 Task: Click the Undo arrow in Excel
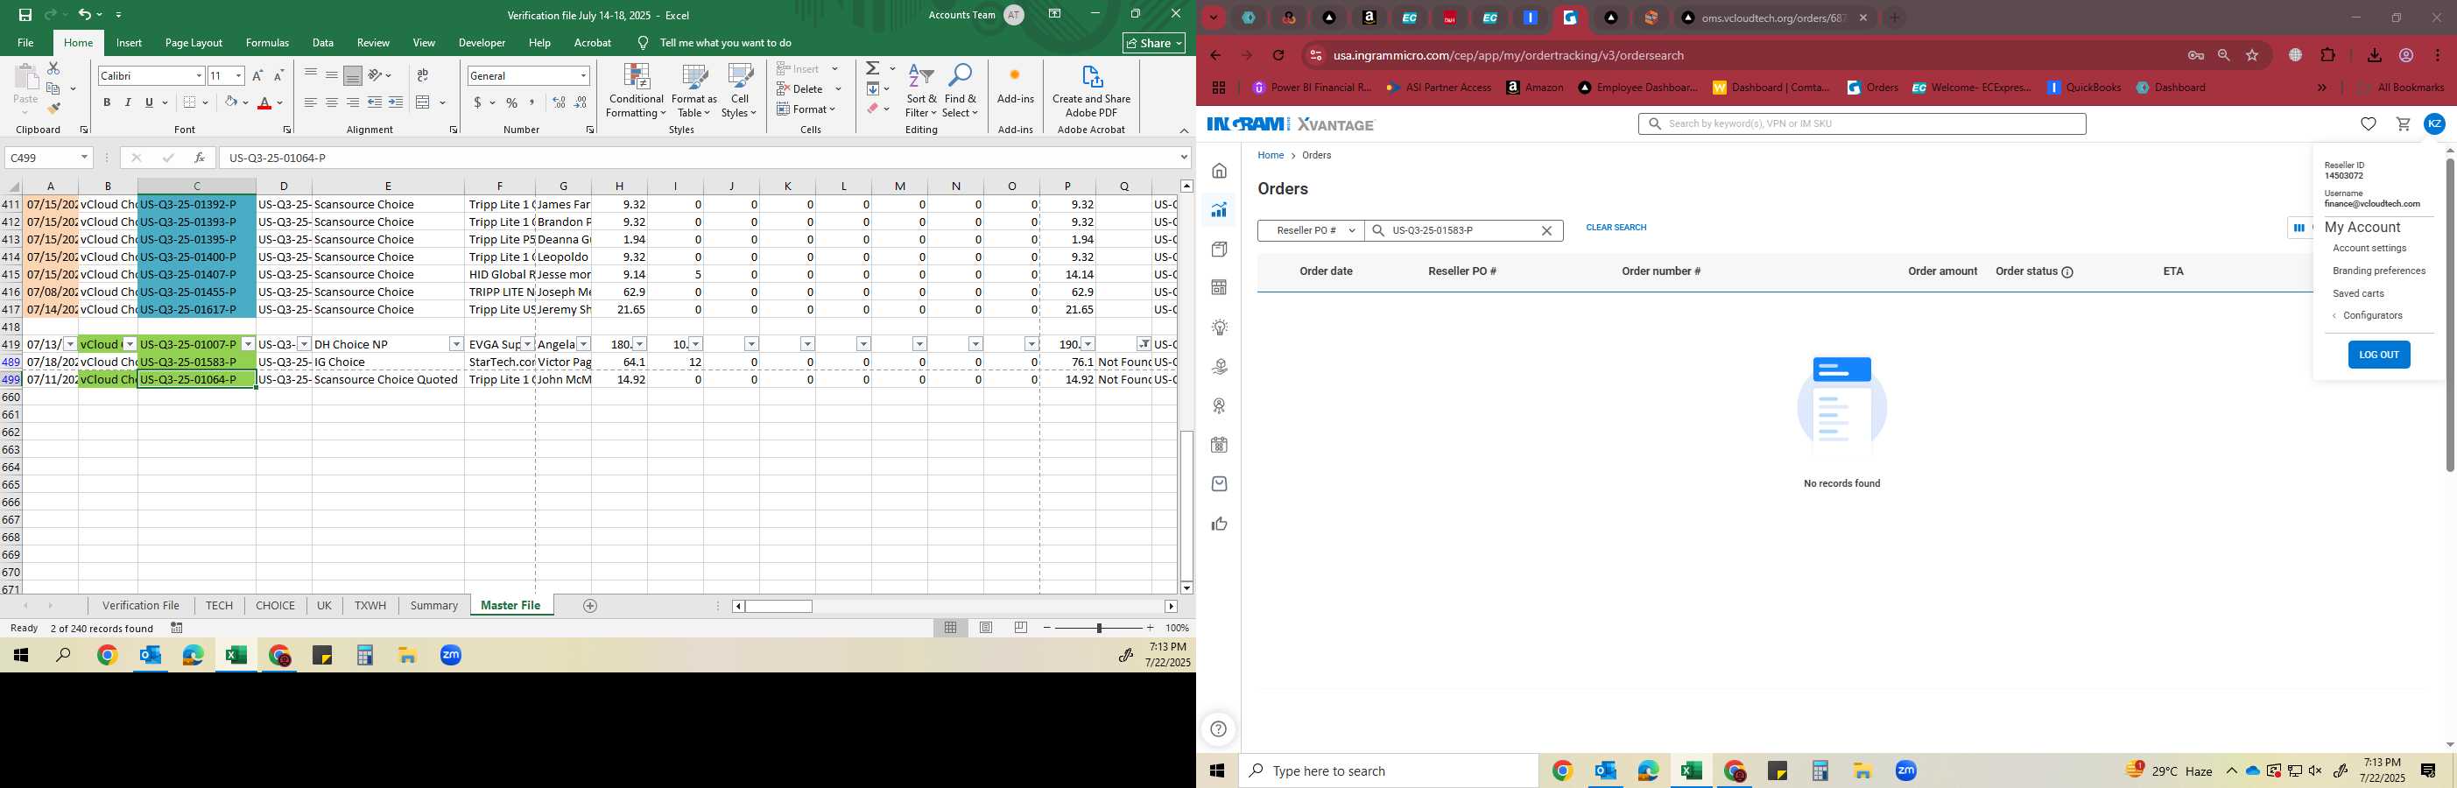pos(85,14)
